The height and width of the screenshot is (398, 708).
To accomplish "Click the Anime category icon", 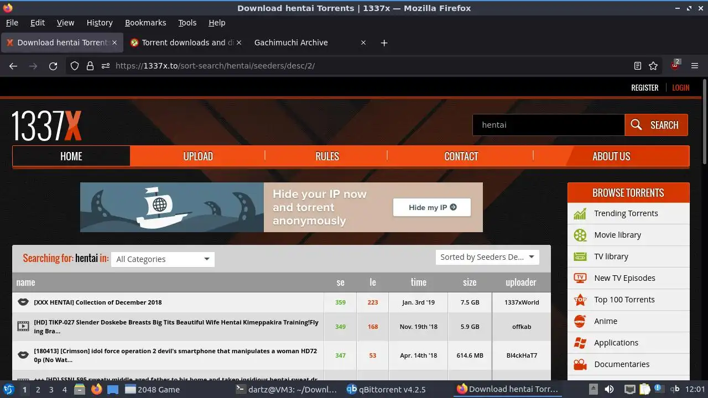I will (x=580, y=321).
